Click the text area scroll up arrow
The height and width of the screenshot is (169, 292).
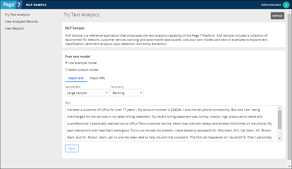[280, 108]
